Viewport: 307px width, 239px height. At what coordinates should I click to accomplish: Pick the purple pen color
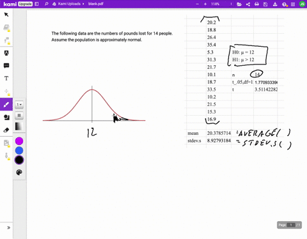[x=19, y=141]
